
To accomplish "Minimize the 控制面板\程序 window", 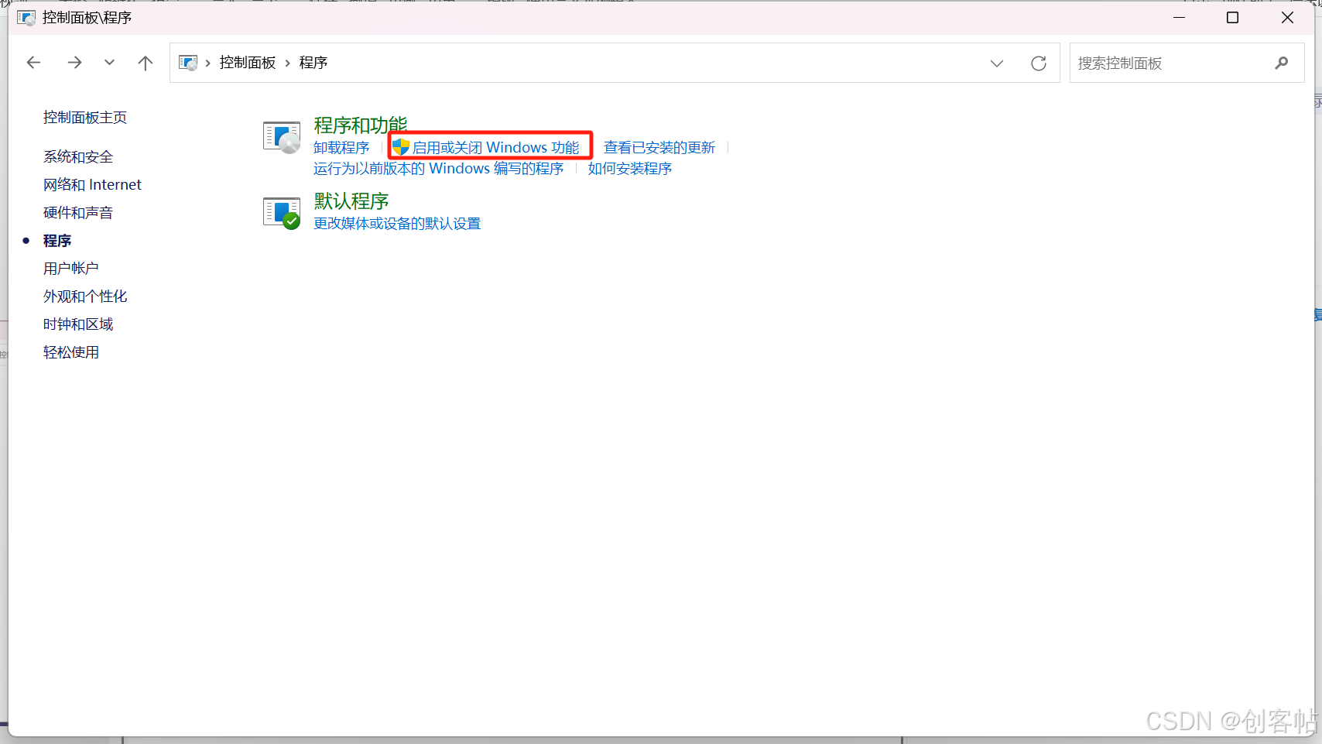I will 1180,18.
